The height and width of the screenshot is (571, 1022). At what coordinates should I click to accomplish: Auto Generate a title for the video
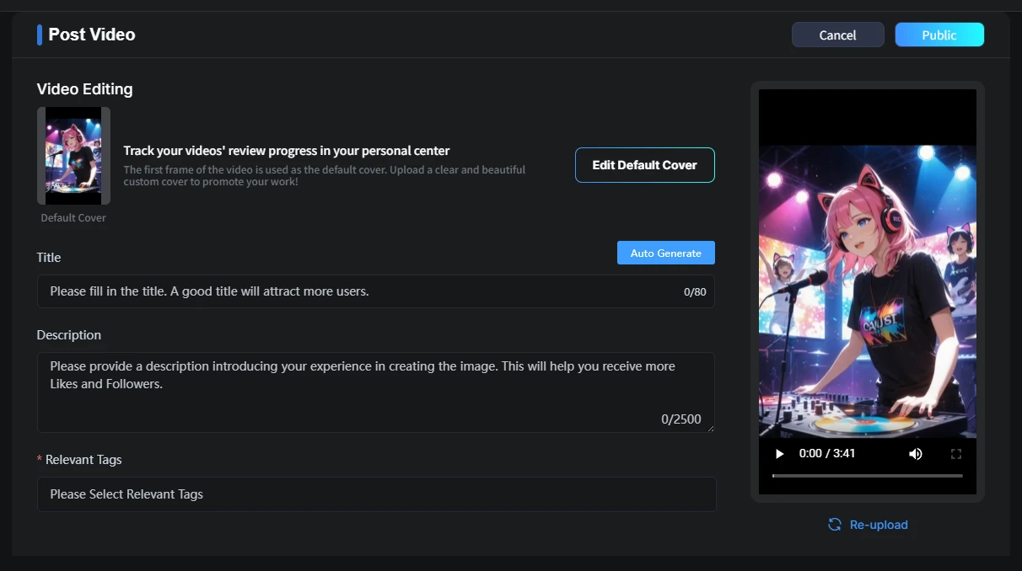(x=665, y=253)
